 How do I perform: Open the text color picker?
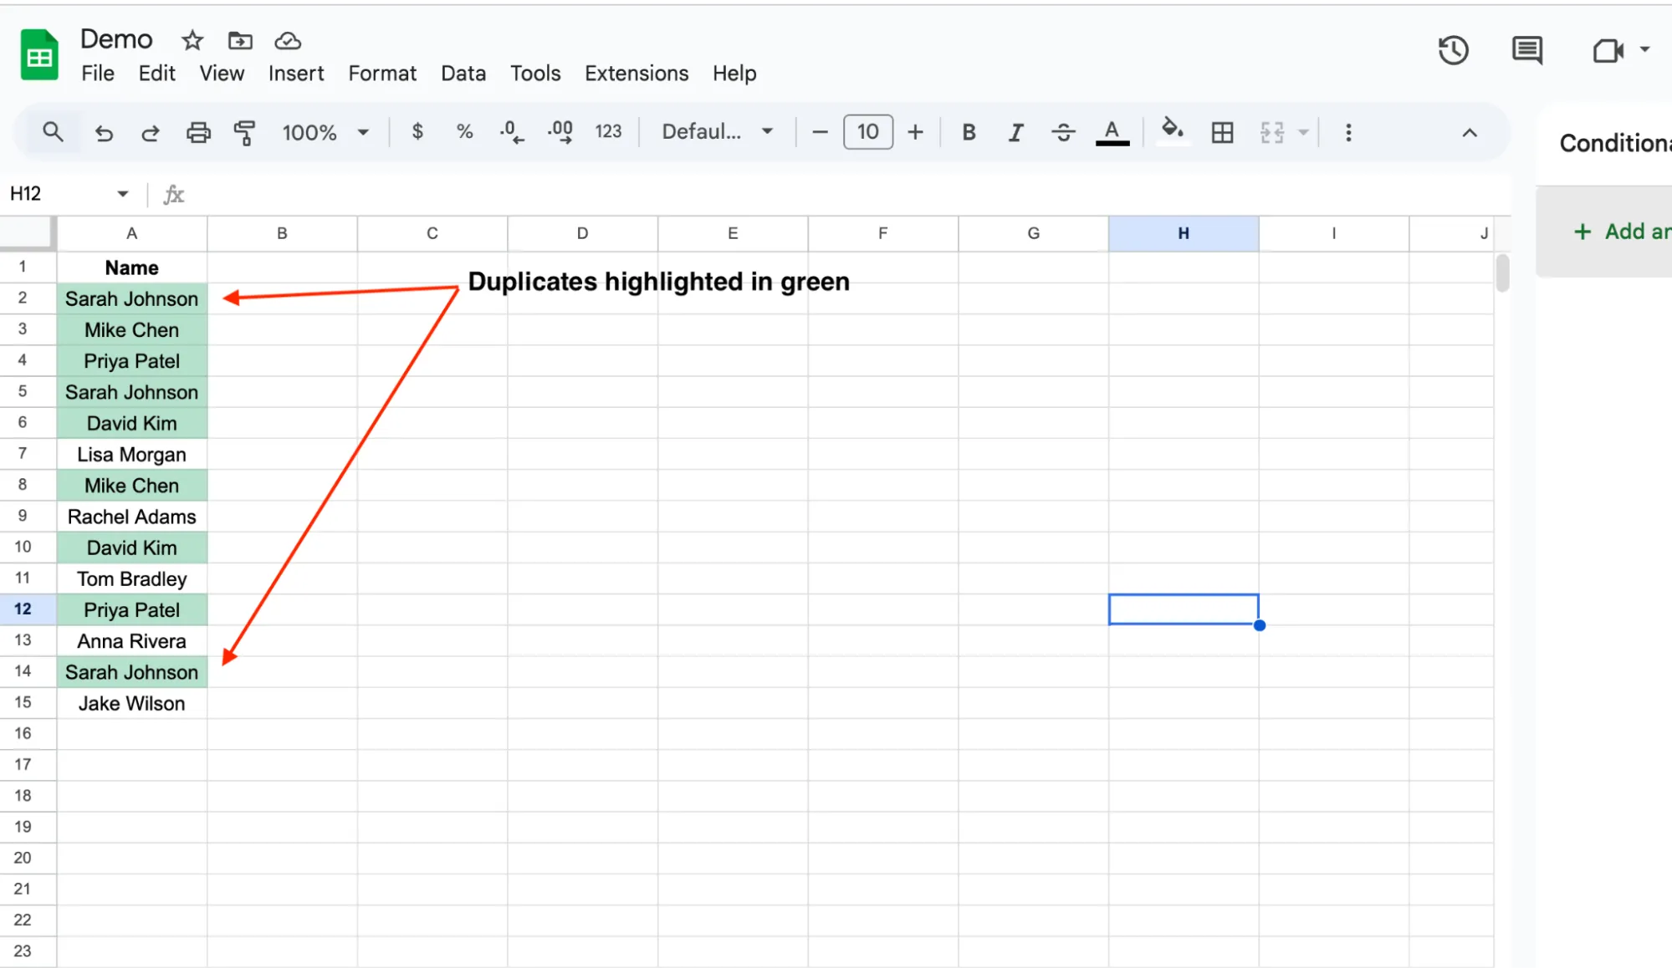click(x=1111, y=131)
